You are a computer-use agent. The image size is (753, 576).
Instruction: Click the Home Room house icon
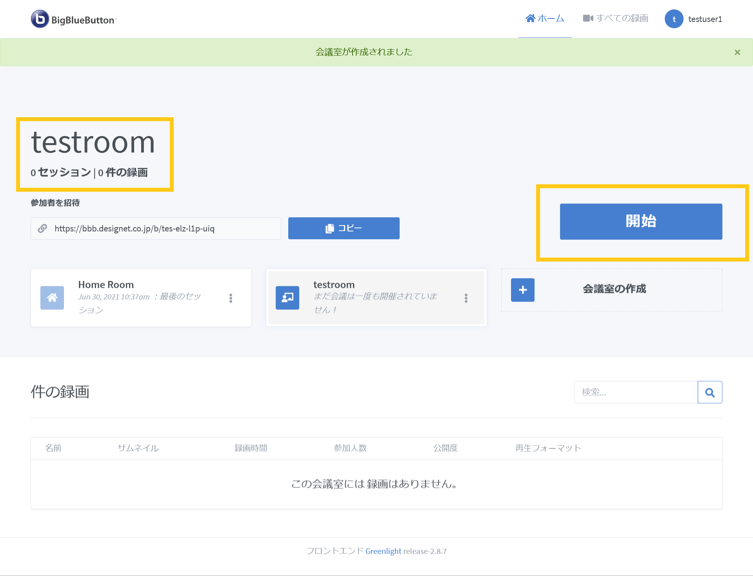coord(52,298)
